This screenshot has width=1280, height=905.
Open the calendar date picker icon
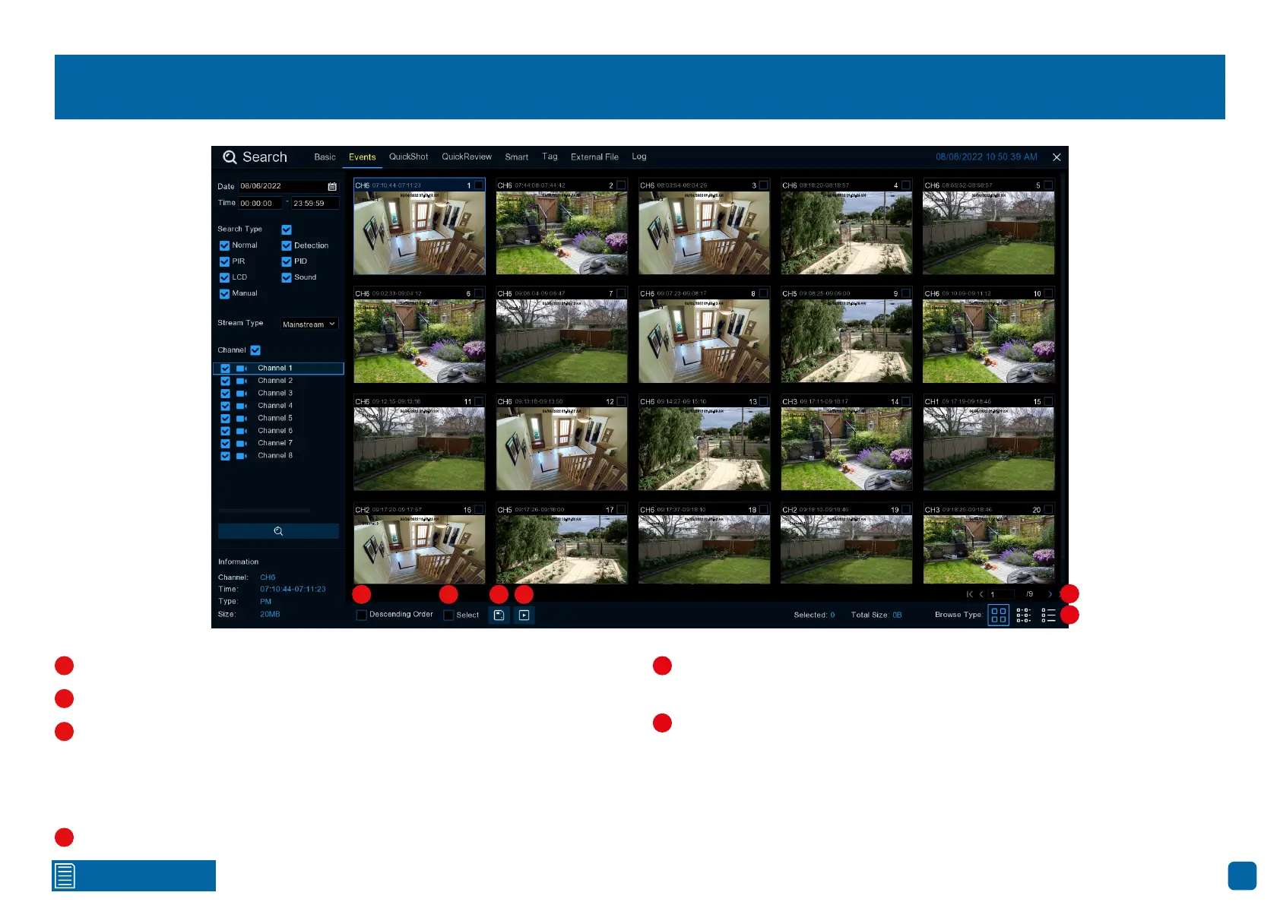(x=332, y=186)
